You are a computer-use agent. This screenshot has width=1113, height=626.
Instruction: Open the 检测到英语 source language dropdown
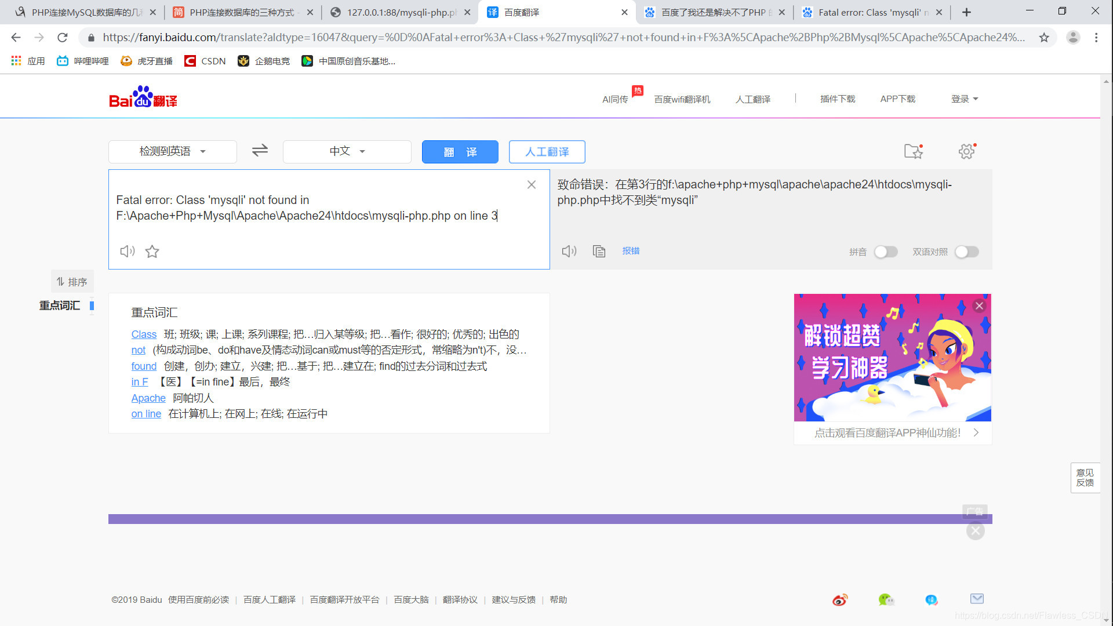tap(172, 151)
